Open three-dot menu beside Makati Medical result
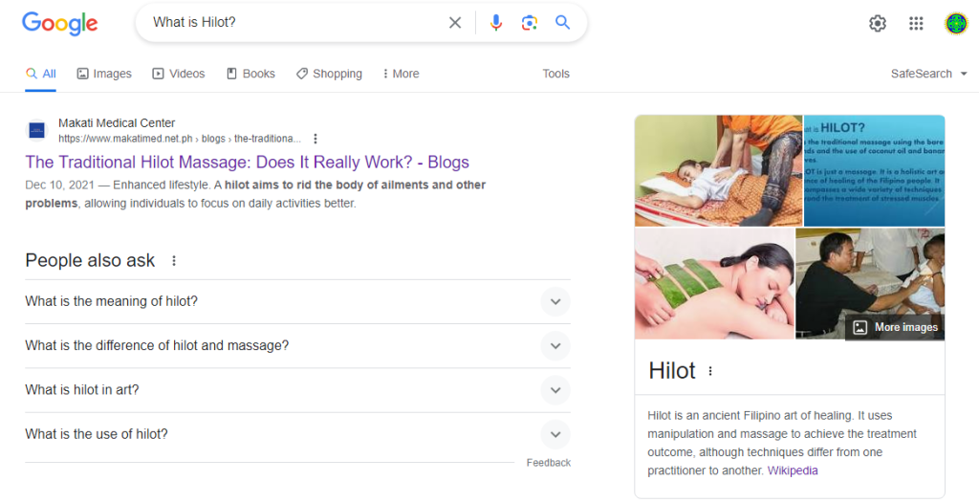Viewport: 979px width, 503px height. pos(315,139)
